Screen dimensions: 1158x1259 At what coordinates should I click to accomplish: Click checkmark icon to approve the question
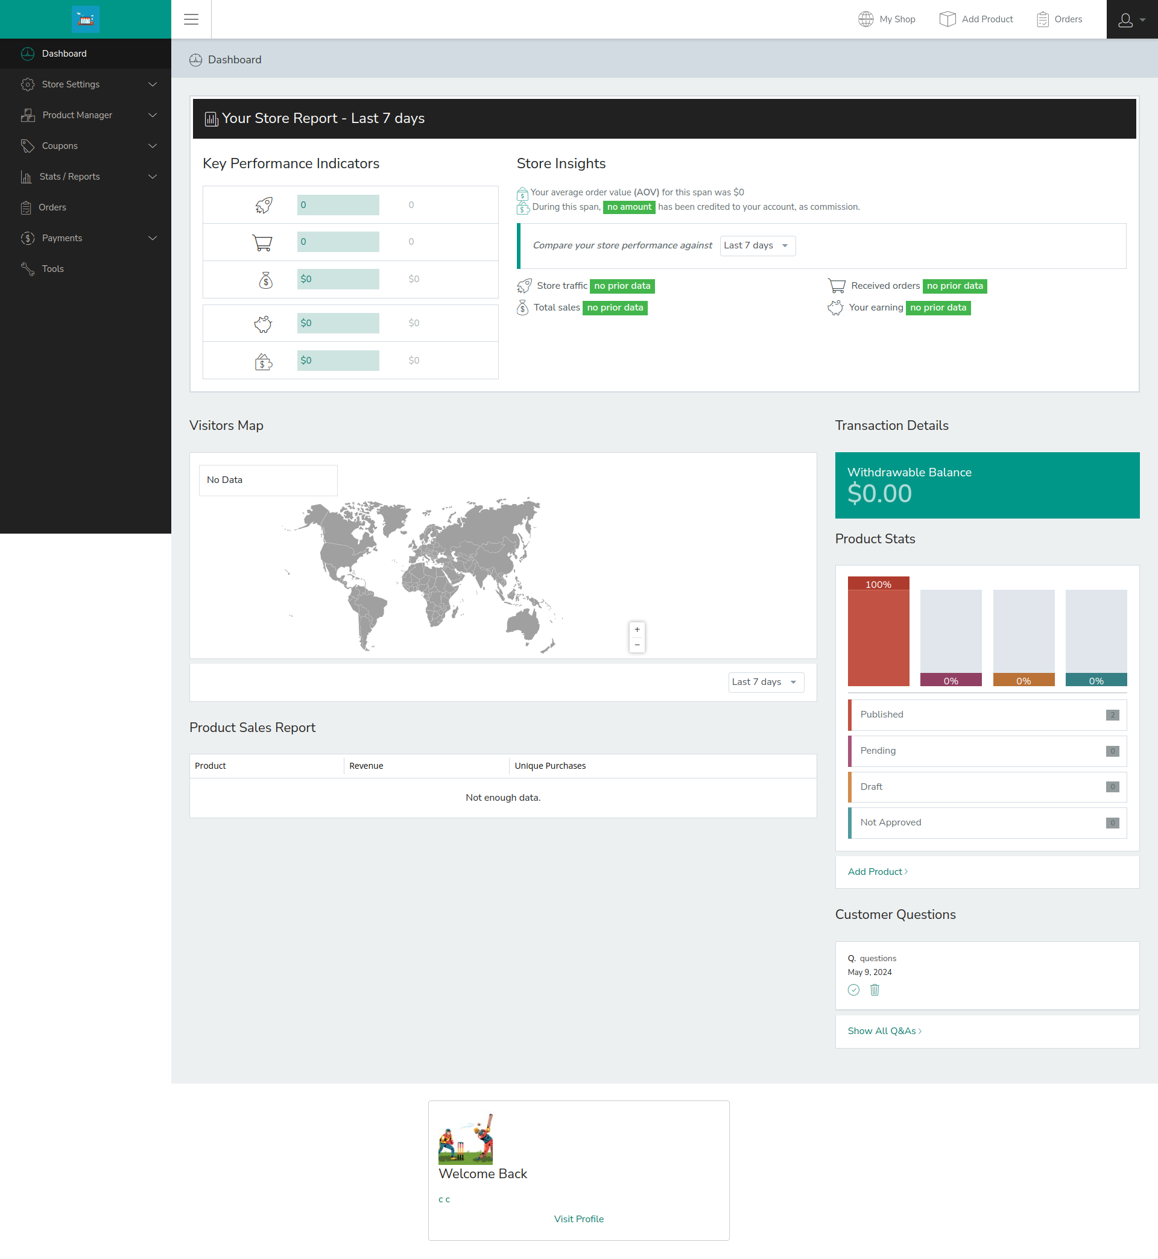[x=853, y=989]
